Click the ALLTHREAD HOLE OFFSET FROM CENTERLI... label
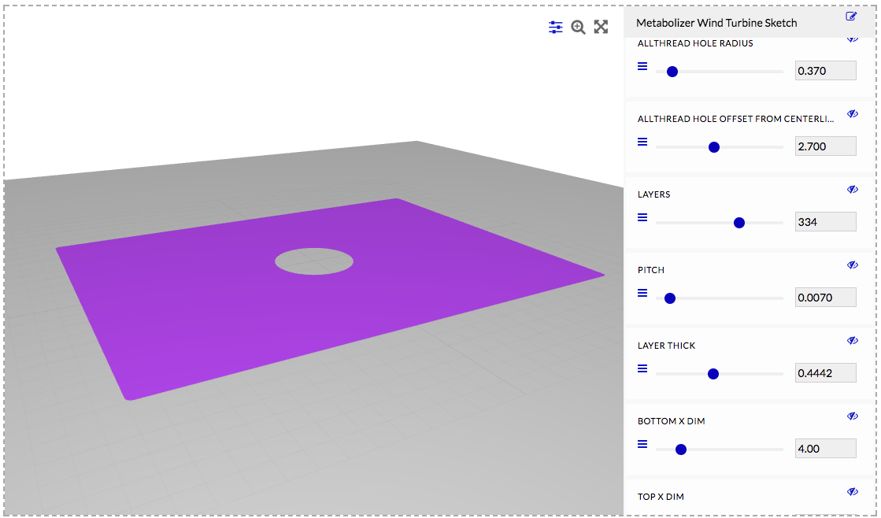This screenshot has height=518, width=881. (735, 119)
